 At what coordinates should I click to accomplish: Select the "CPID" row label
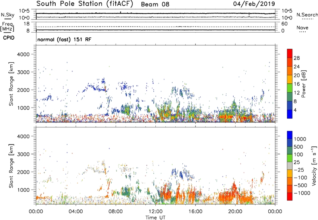[9, 38]
